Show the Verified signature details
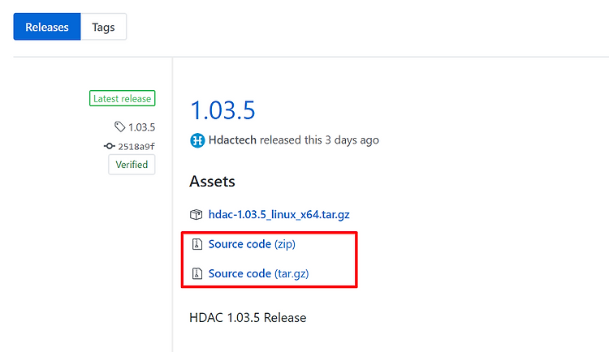Screen dimensions: 609x352 coord(132,165)
